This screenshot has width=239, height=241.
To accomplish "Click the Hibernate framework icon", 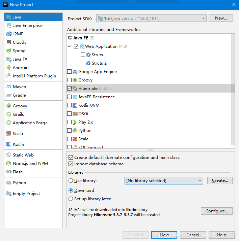I will point(75,89).
